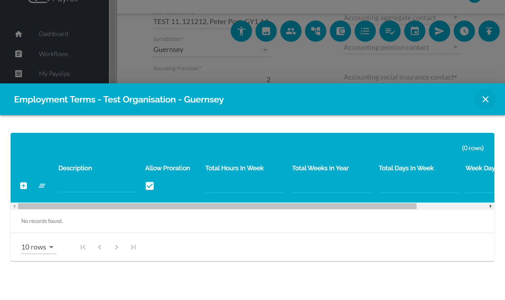Screen dimensions: 505x300
Task: Click the accessibility person round icon
Action: tap(241, 31)
